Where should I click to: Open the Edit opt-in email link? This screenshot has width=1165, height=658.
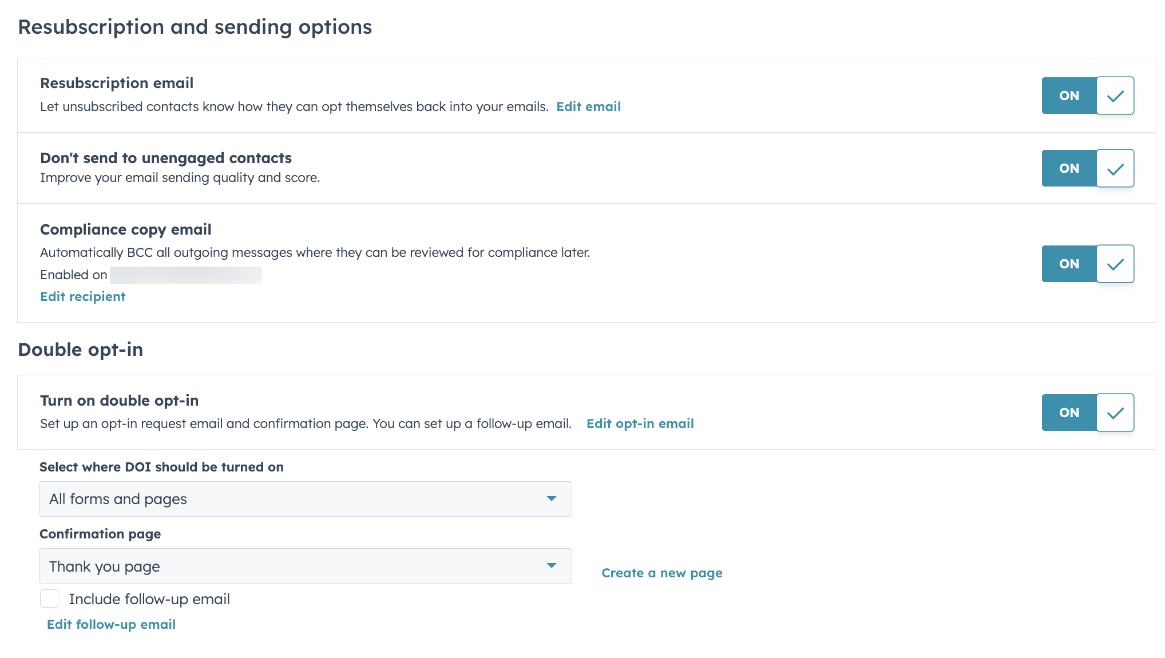pos(640,423)
